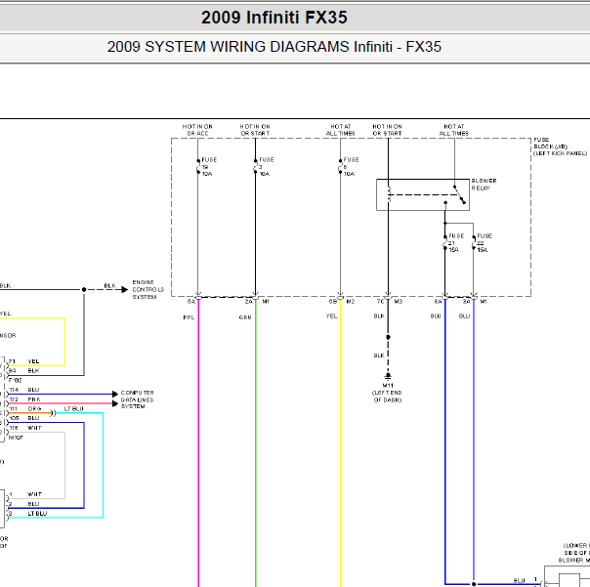Click the '3A' terminal label
The image size is (590, 587).
click(466, 302)
